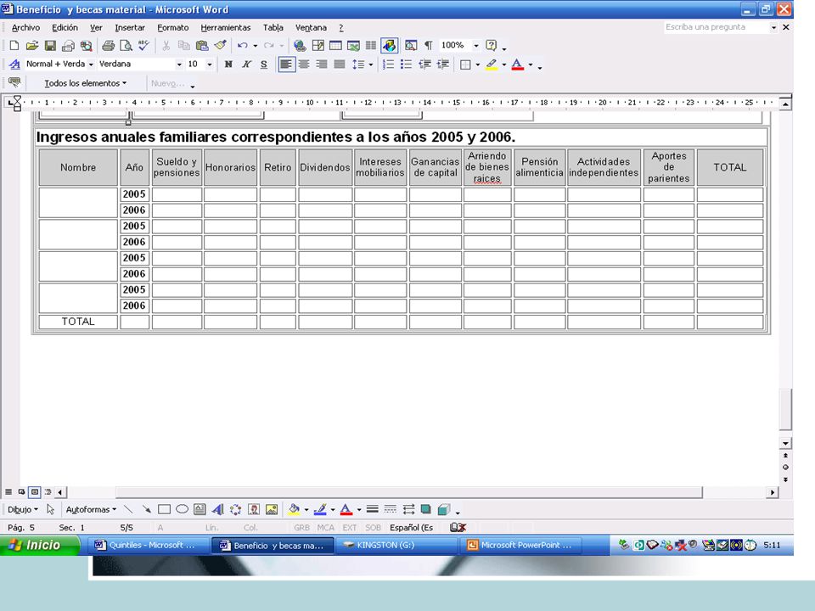Viewport: 815px width, 611px height.
Task: Decrease the paragraph indent
Action: (x=424, y=64)
